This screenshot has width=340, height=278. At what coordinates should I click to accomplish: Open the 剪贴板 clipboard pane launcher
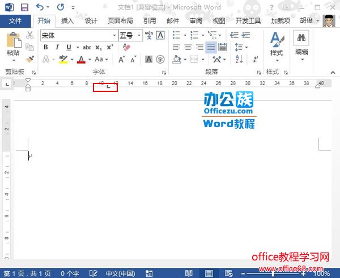click(x=33, y=73)
